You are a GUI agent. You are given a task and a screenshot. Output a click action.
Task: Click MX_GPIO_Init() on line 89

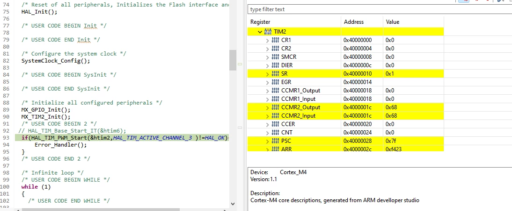pyautogui.click(x=46, y=110)
